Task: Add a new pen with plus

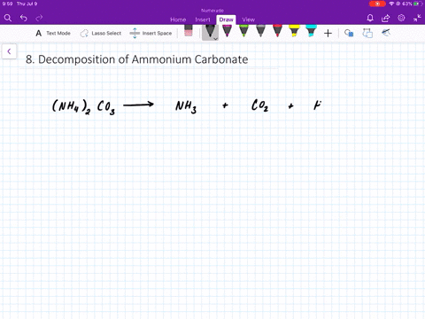Action: pos(328,34)
